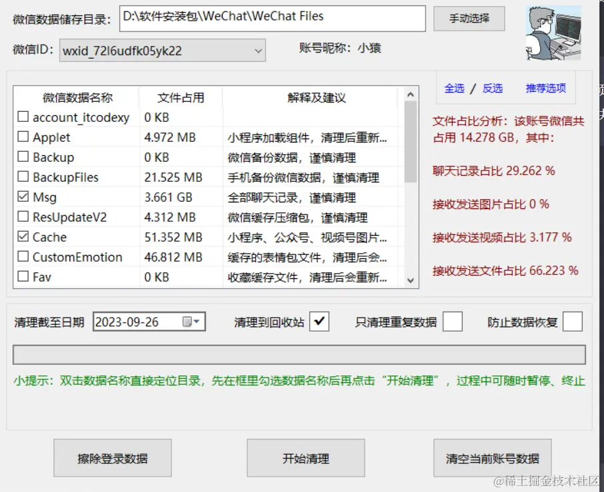
Task: Tick the account_itcodexy checkbox
Action: point(23,117)
